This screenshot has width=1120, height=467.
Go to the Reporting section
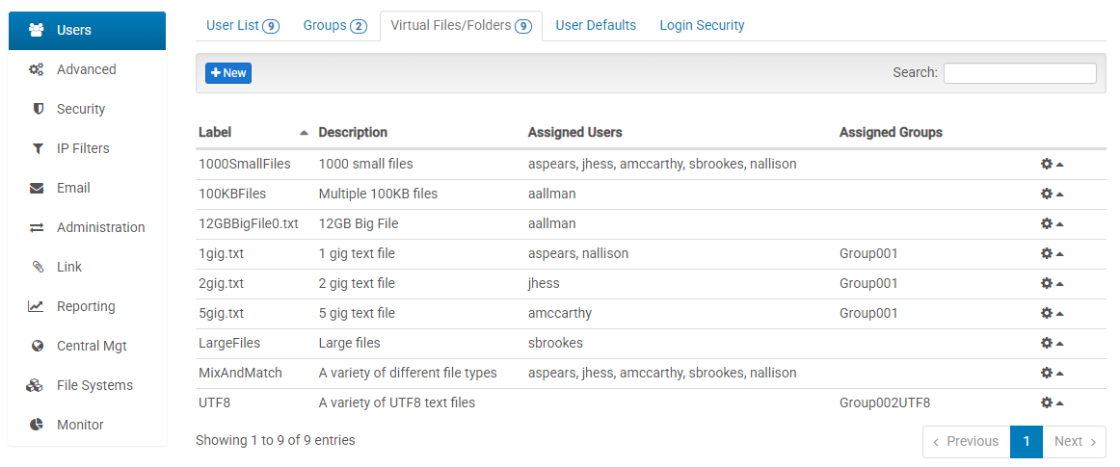(x=87, y=306)
